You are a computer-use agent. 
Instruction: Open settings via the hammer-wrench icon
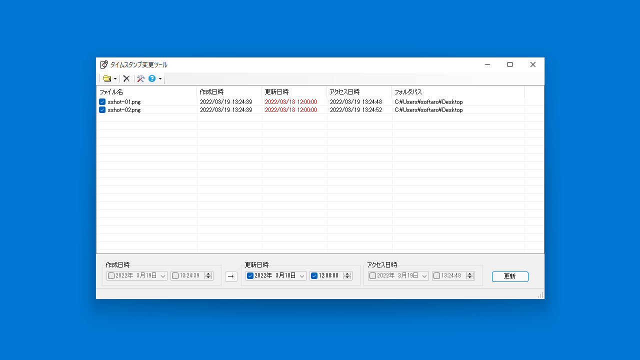141,78
